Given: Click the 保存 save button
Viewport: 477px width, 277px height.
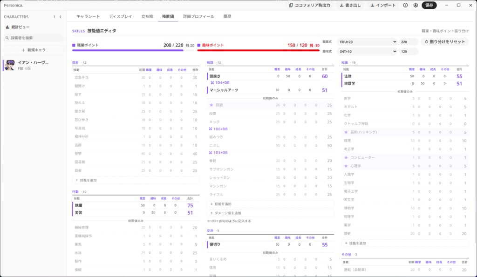Looking at the screenshot, I should click(429, 5).
